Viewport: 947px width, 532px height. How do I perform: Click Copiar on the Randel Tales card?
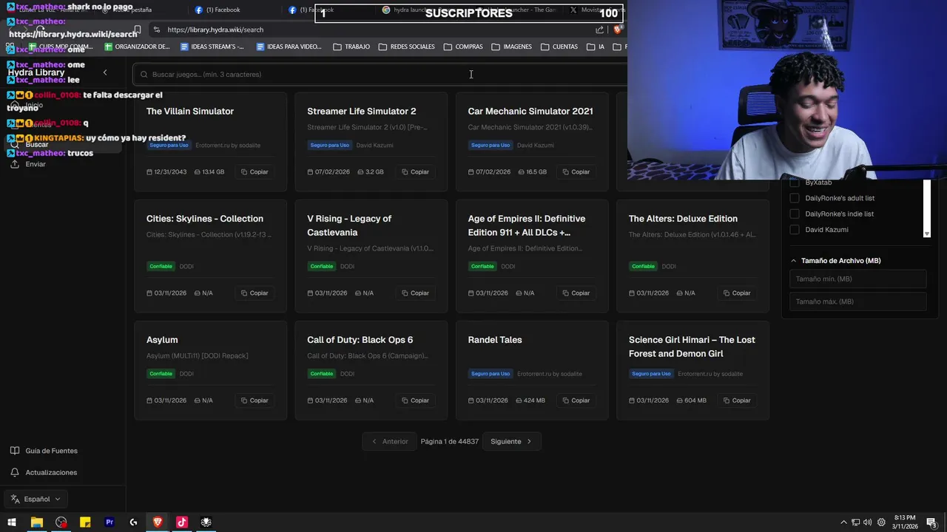[576, 400]
